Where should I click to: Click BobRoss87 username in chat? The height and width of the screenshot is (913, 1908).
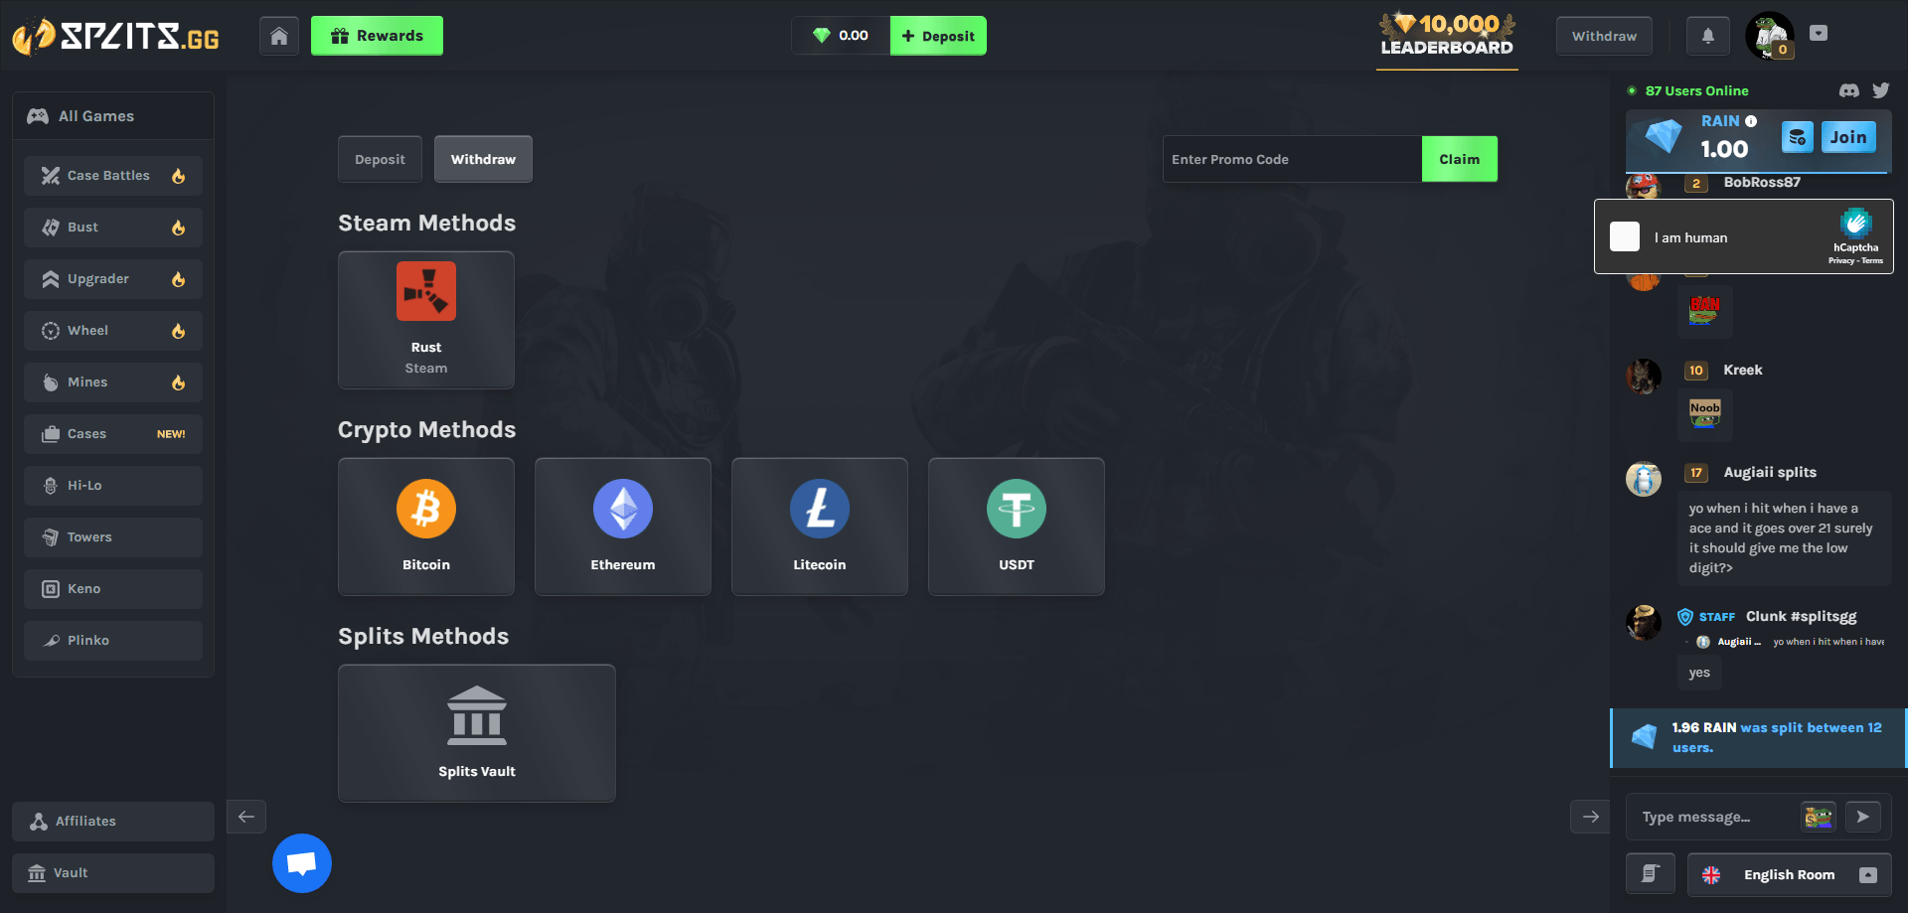(1762, 182)
